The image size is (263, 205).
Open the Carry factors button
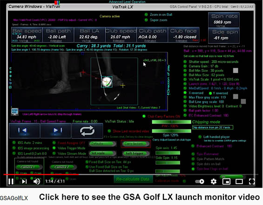(x=136, y=144)
